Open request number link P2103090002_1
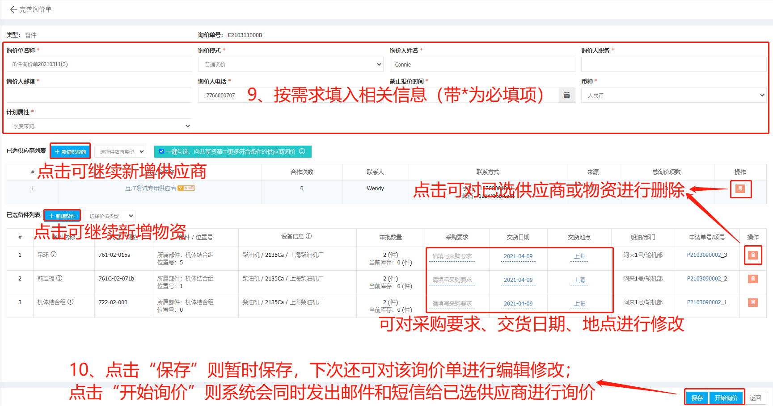Image resolution: width=773 pixels, height=406 pixels. point(707,302)
